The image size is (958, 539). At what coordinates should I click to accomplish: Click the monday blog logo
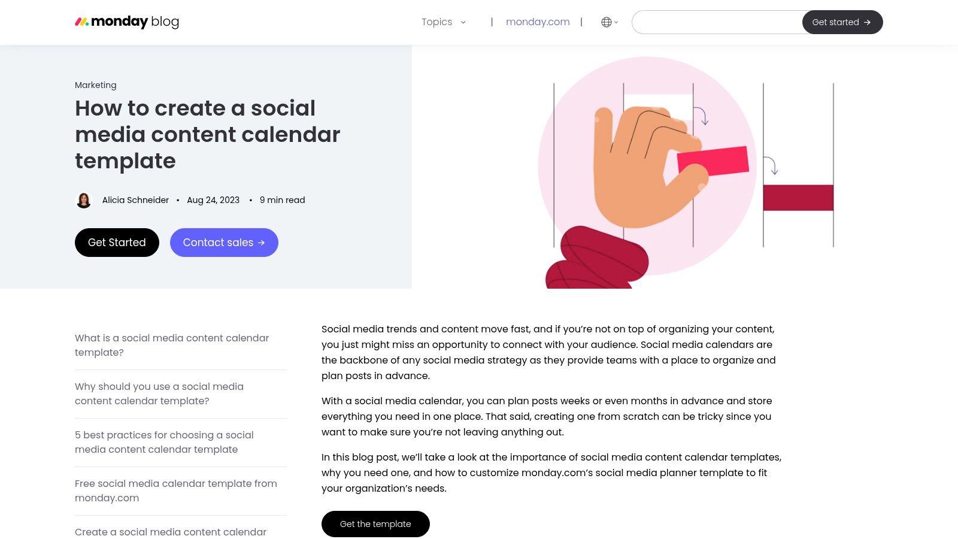127,22
